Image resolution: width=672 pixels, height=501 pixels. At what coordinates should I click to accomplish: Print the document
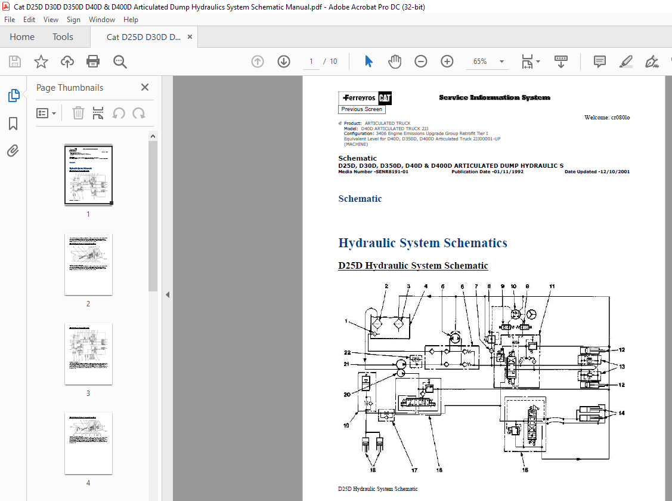click(x=93, y=62)
